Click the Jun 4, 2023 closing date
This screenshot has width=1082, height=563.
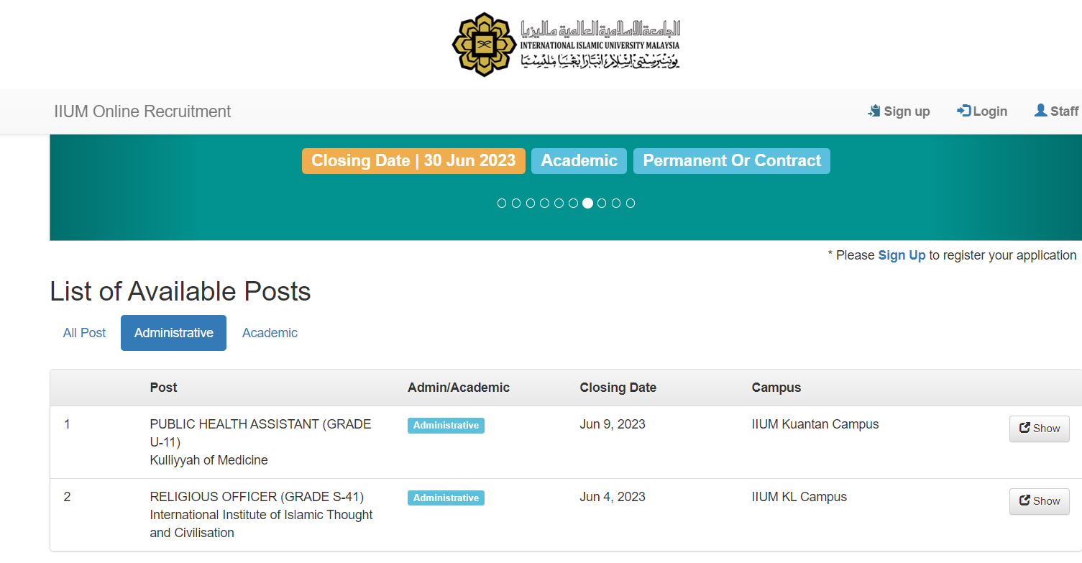coord(613,497)
